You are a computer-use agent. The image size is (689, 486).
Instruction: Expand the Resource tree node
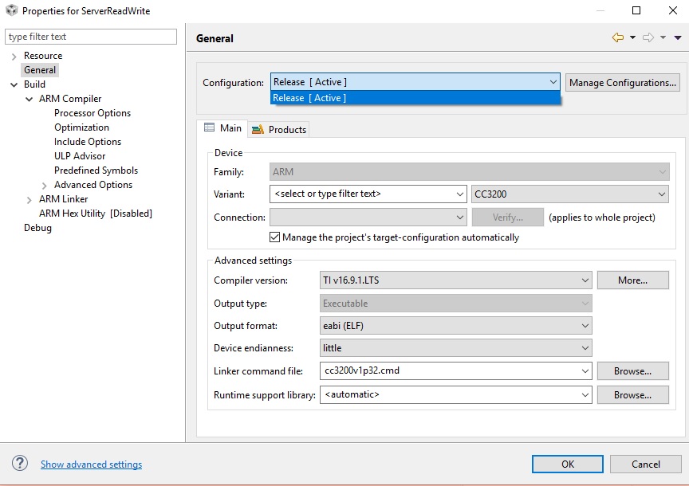click(x=14, y=56)
